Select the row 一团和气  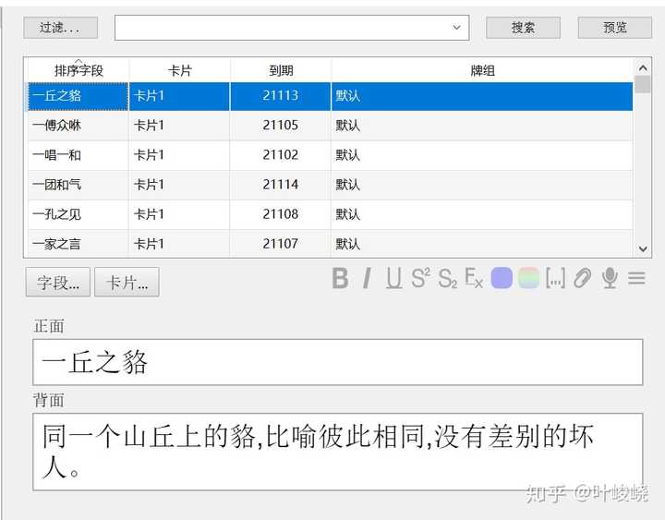[331, 185]
